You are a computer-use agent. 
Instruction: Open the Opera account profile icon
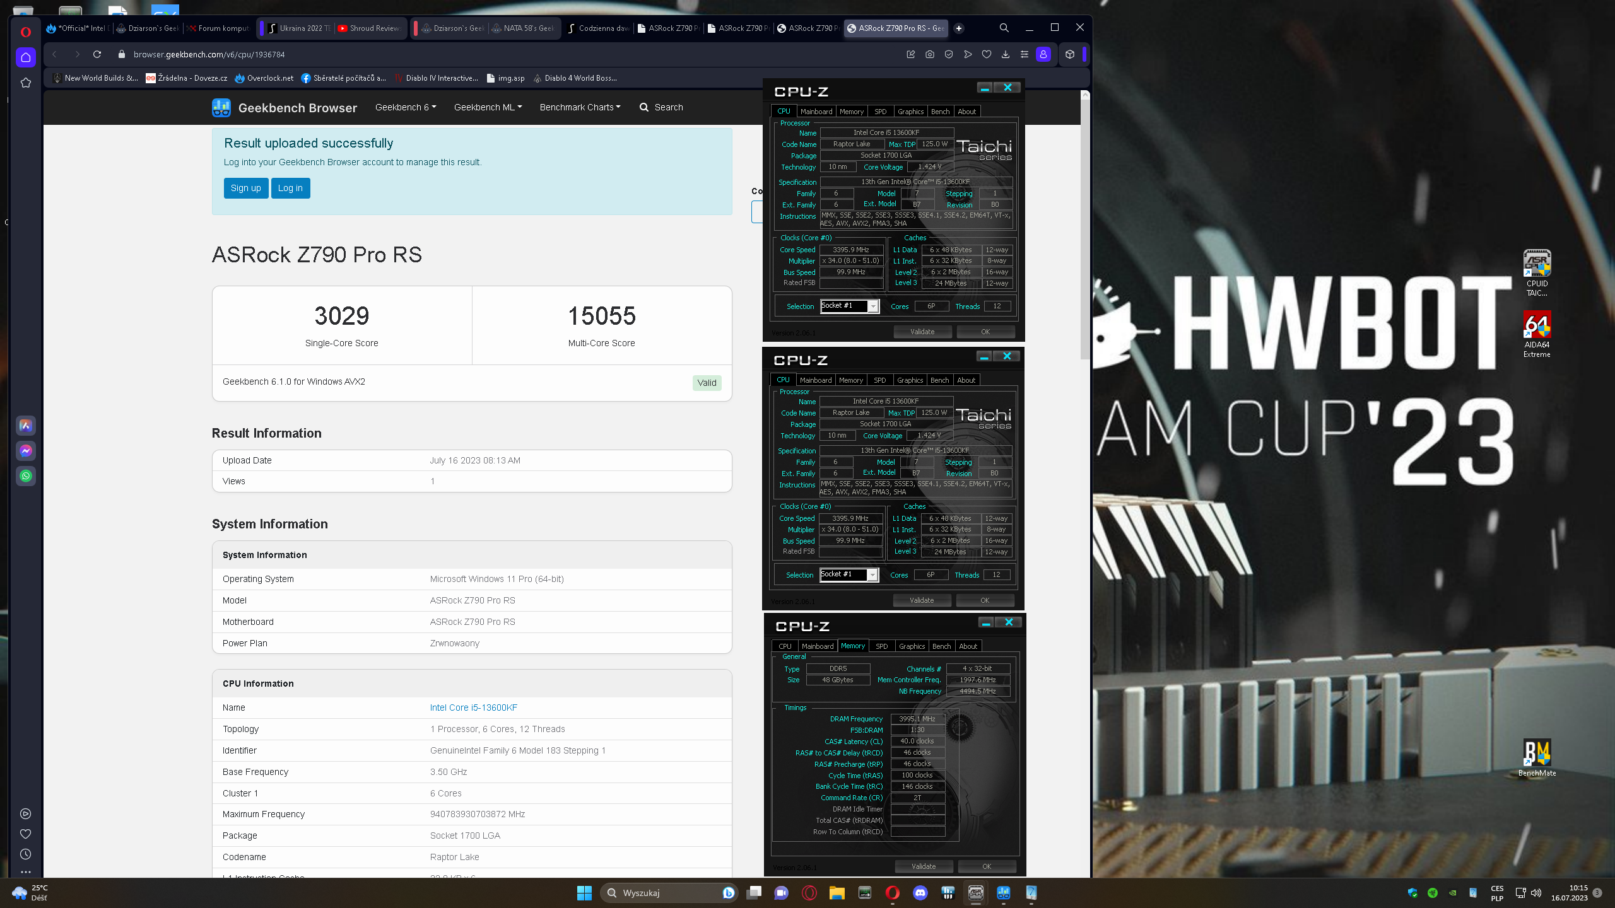tap(1043, 55)
